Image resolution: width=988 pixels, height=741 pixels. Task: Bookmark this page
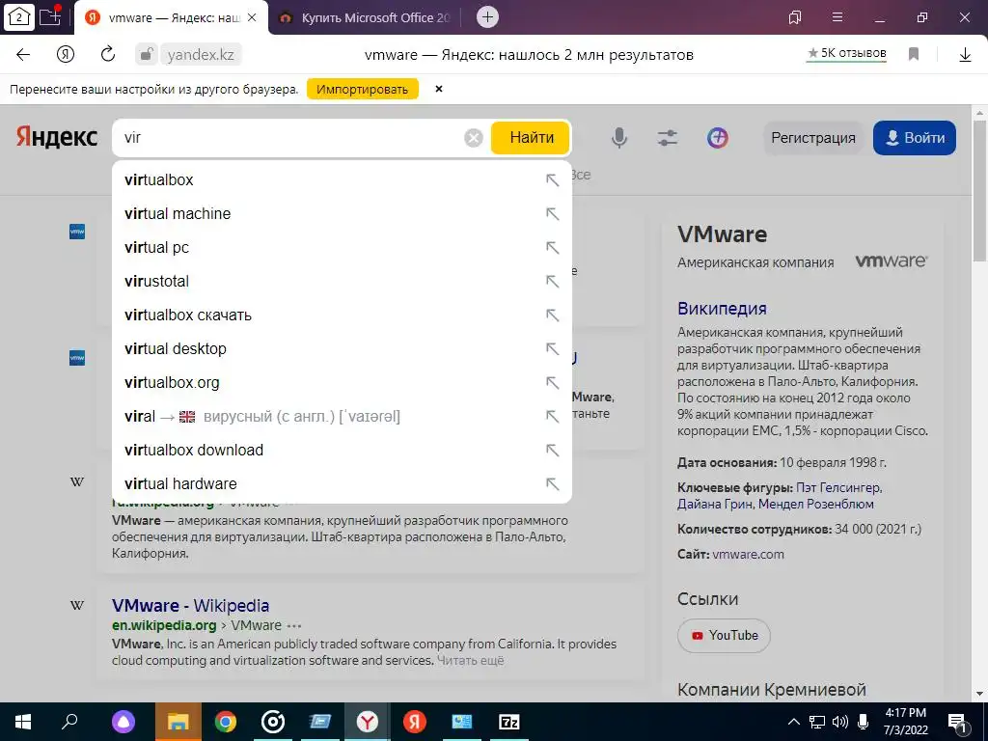pos(914,54)
